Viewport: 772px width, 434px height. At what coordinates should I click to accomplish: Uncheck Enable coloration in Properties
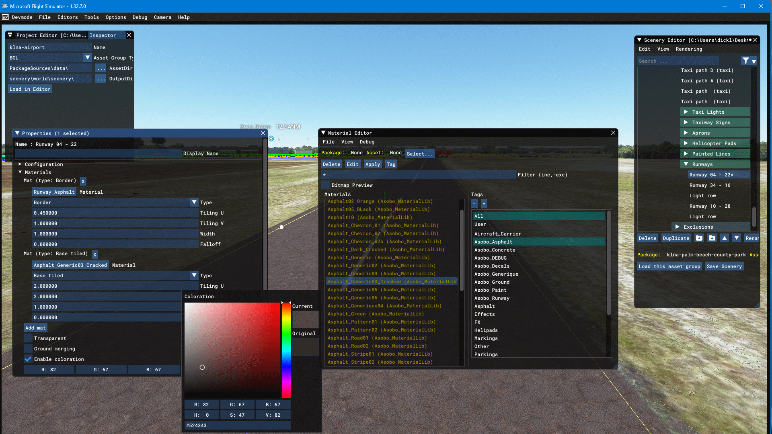click(x=28, y=359)
